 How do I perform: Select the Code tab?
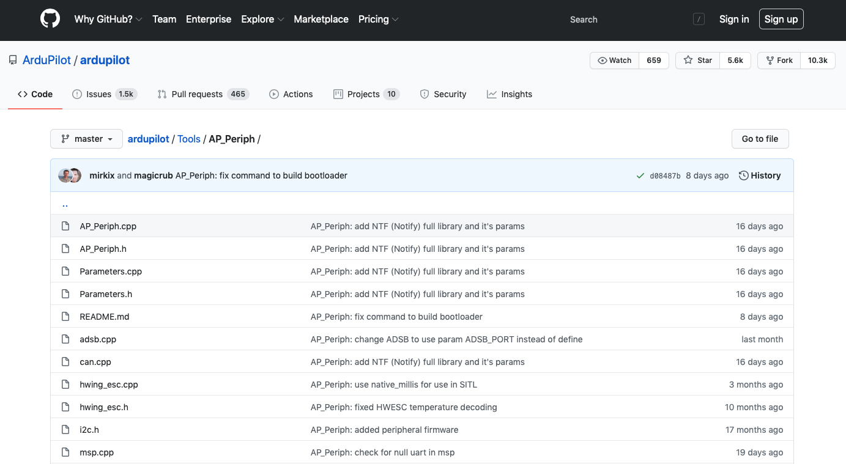pos(35,94)
